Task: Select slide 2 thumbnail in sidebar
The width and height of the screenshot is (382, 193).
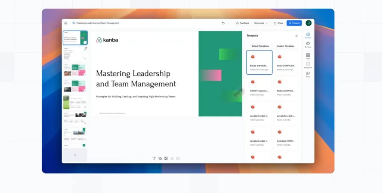Action: (x=75, y=54)
